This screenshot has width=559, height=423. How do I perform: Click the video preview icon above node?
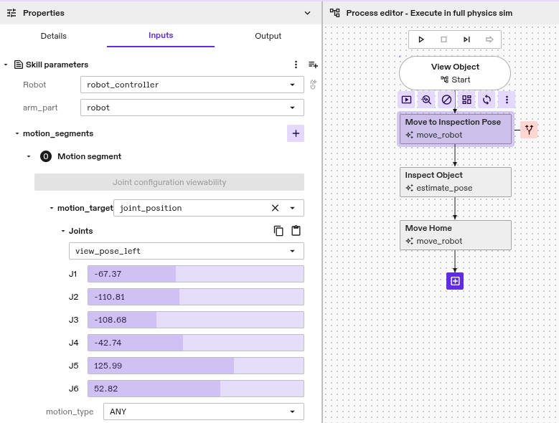[x=406, y=100]
